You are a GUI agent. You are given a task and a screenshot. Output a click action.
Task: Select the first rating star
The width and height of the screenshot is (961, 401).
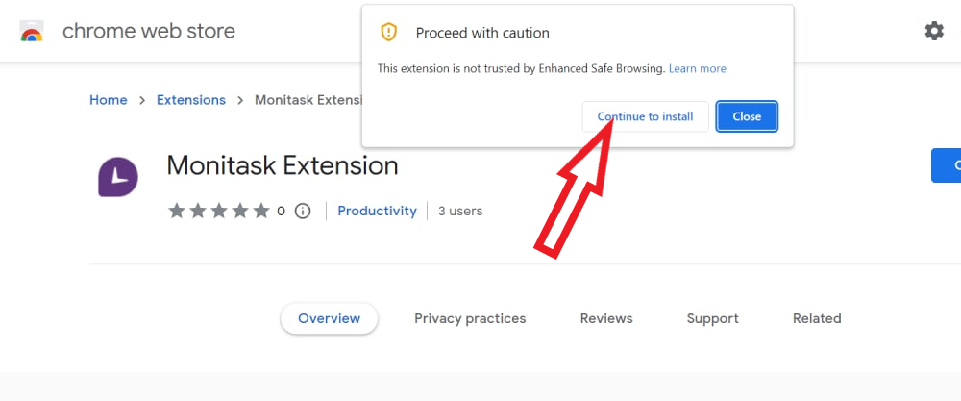177,211
